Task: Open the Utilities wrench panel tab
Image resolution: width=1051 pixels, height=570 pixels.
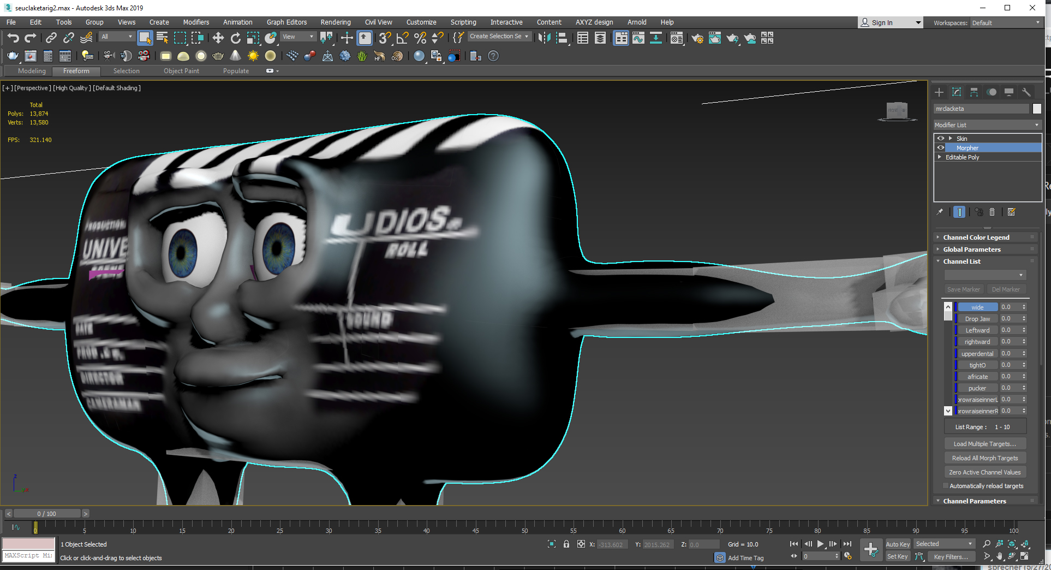Action: (x=1026, y=92)
